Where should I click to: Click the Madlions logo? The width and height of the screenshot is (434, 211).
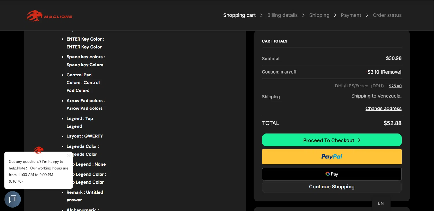pos(49,16)
